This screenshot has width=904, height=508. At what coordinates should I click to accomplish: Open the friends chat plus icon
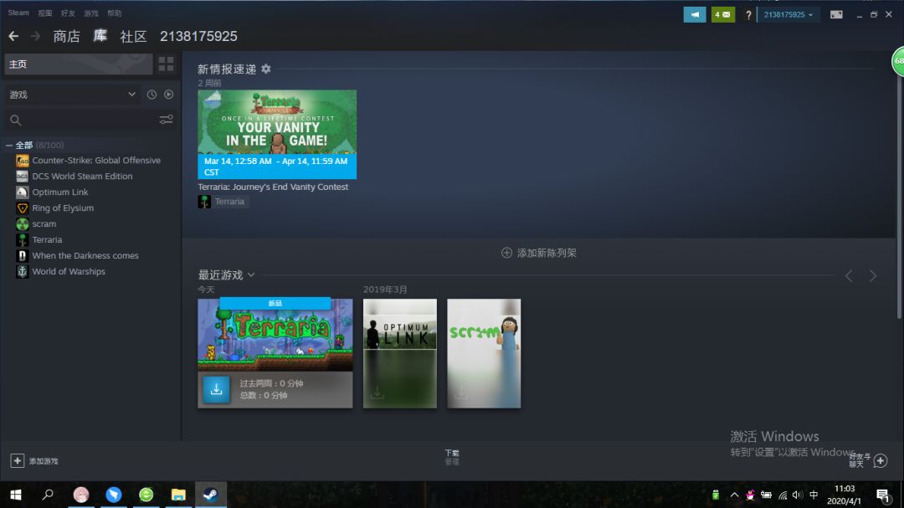(x=881, y=461)
